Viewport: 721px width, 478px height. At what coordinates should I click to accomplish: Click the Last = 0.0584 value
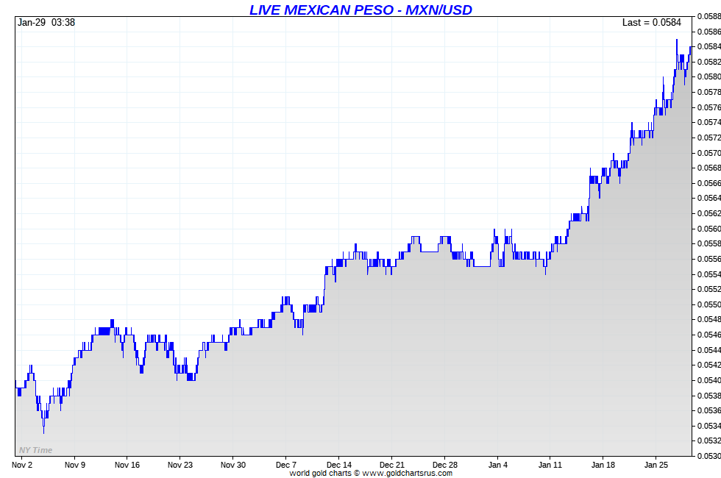coord(652,23)
